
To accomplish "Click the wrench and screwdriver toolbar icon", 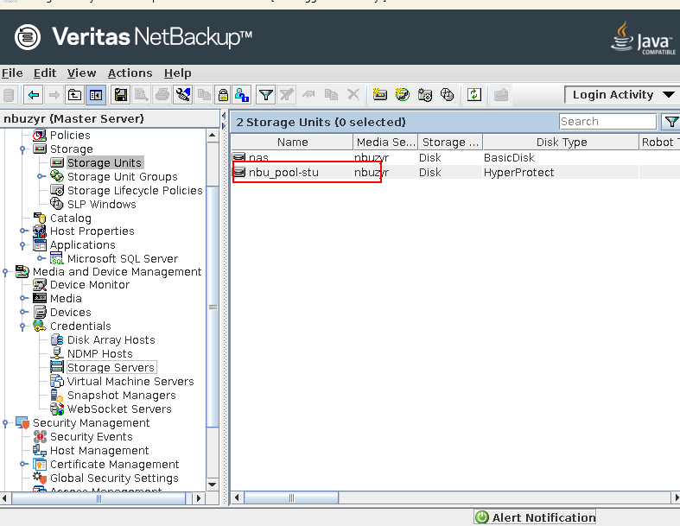I will (182, 94).
